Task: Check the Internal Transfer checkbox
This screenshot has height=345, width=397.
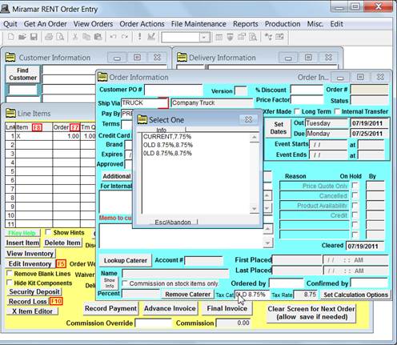Action: click(x=337, y=111)
